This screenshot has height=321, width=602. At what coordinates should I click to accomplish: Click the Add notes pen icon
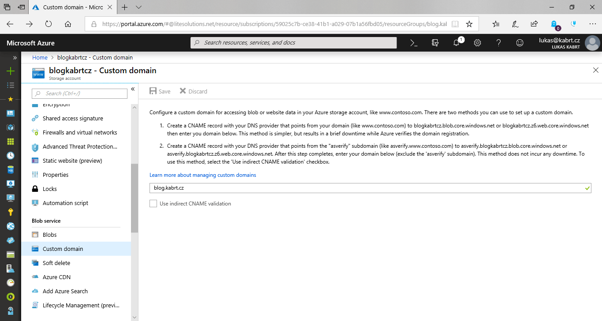coord(515,24)
